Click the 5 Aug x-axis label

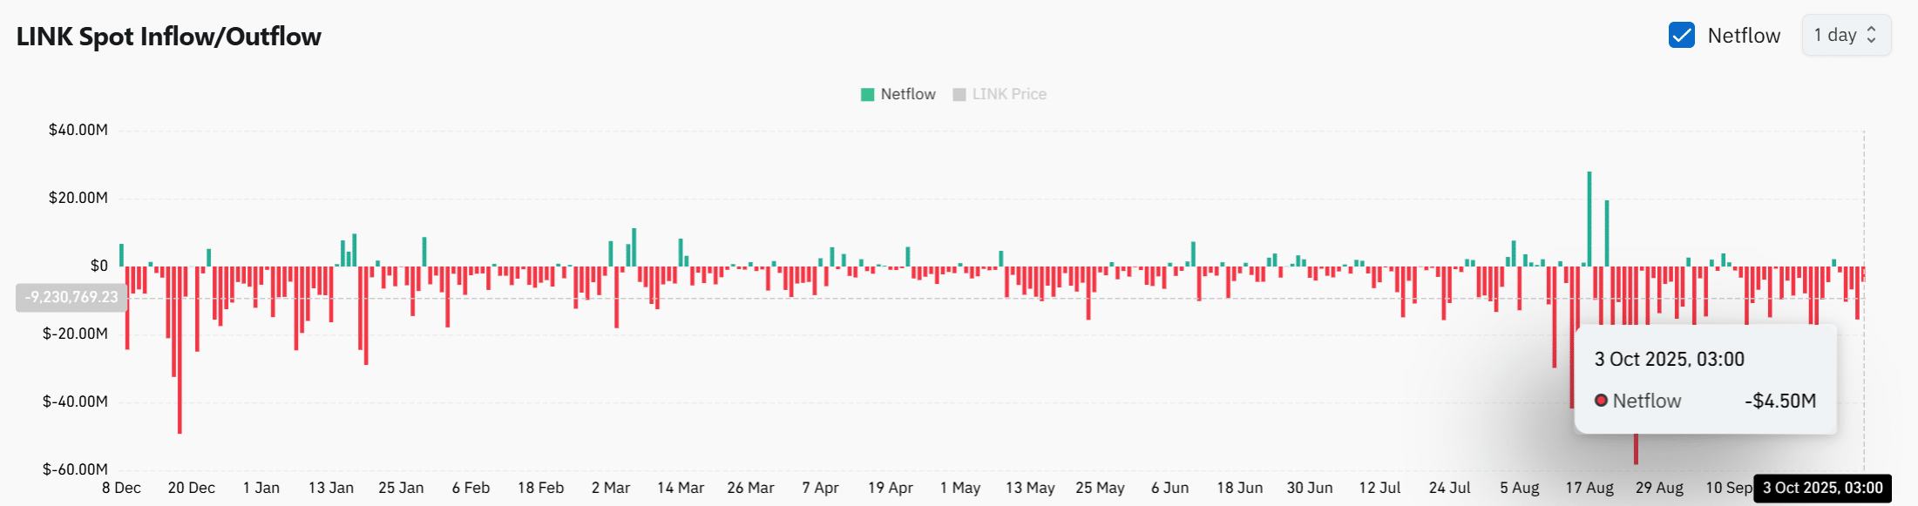1519,488
